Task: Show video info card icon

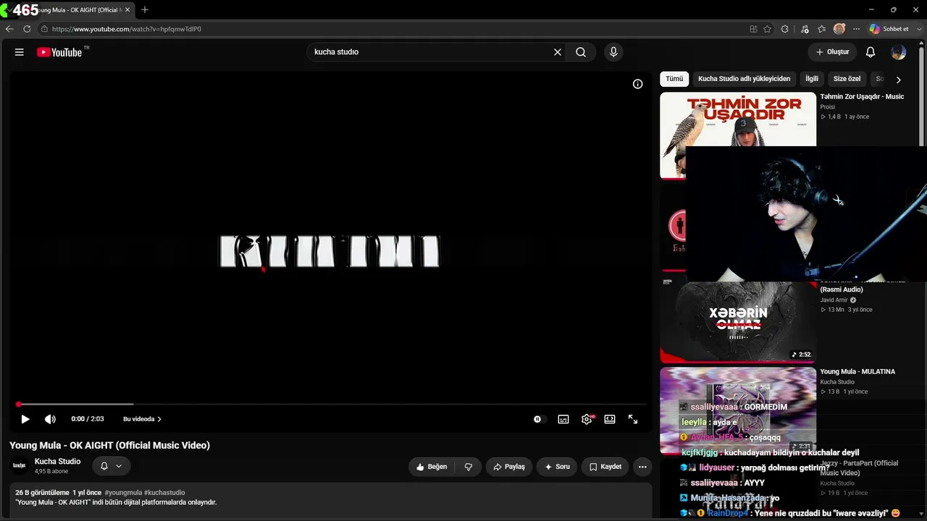Action: click(637, 84)
